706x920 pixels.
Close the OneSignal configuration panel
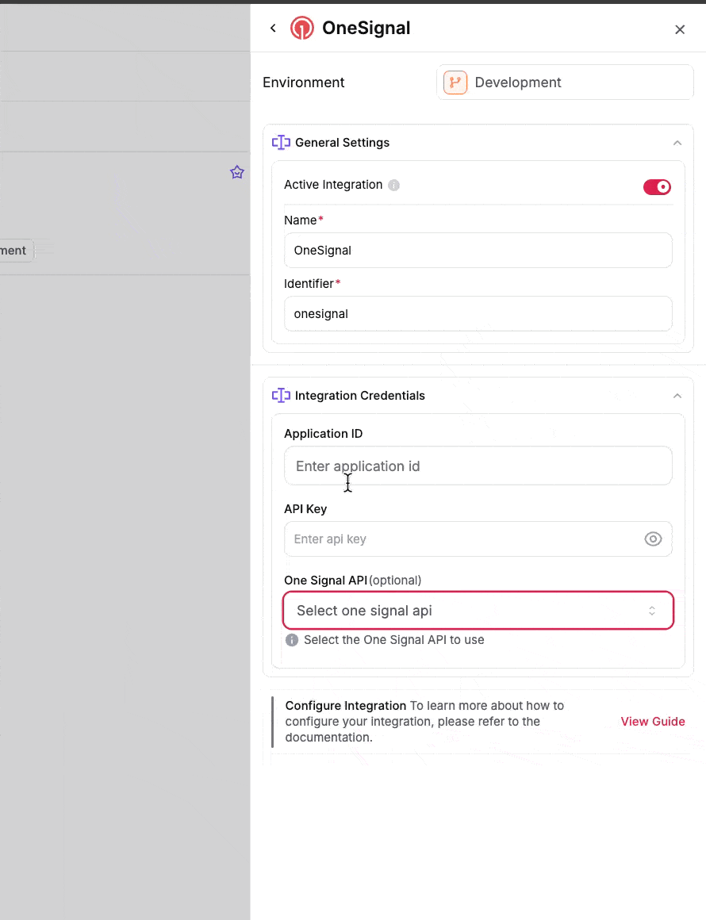(680, 29)
